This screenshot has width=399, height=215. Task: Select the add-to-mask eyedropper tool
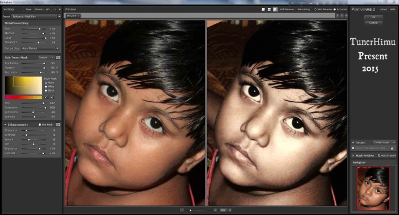(52, 97)
